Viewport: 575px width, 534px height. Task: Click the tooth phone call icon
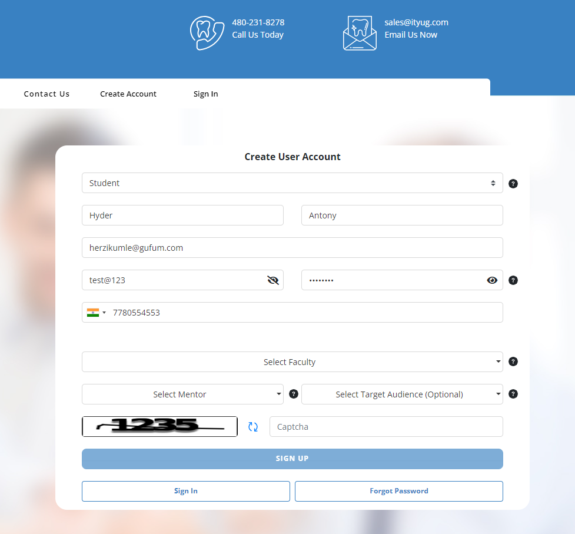(x=207, y=33)
